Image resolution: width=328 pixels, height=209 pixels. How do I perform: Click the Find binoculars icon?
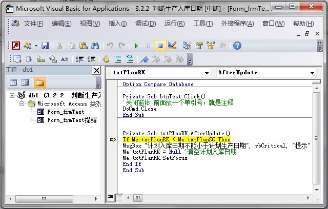[95, 46]
